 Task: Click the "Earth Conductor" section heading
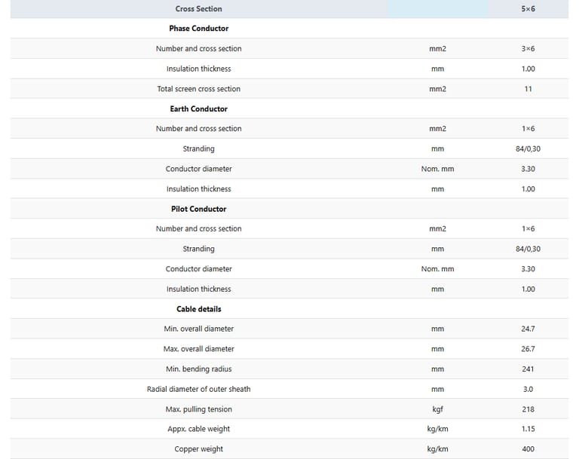pos(198,109)
